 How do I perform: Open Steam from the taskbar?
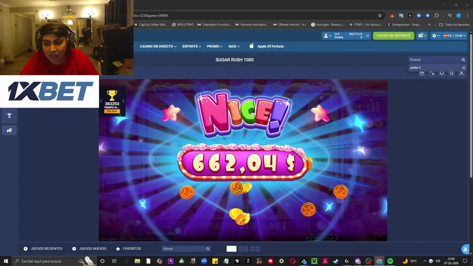[x=336, y=261]
